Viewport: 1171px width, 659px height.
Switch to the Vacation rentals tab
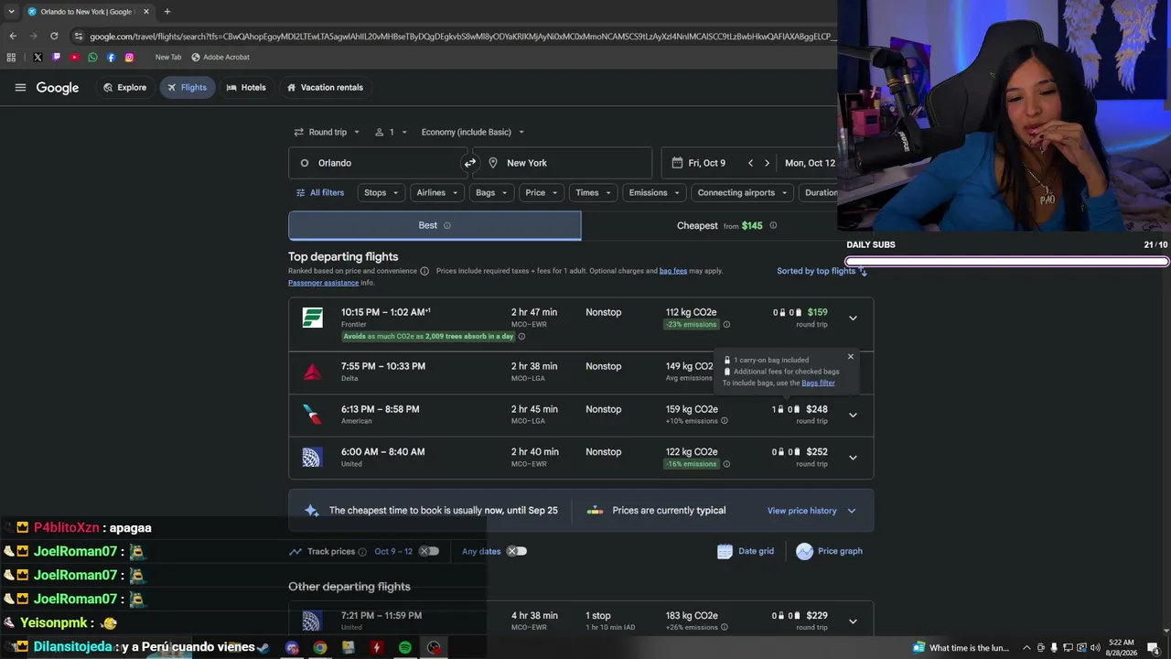325,88
